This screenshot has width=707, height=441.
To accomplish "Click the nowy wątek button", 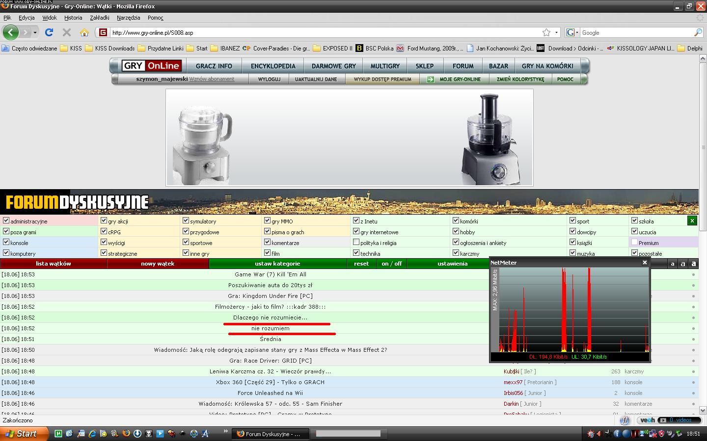I will point(158,264).
